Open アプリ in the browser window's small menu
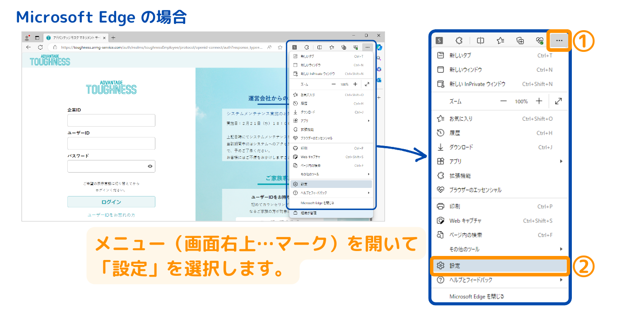617x315 pixels. click(x=331, y=121)
